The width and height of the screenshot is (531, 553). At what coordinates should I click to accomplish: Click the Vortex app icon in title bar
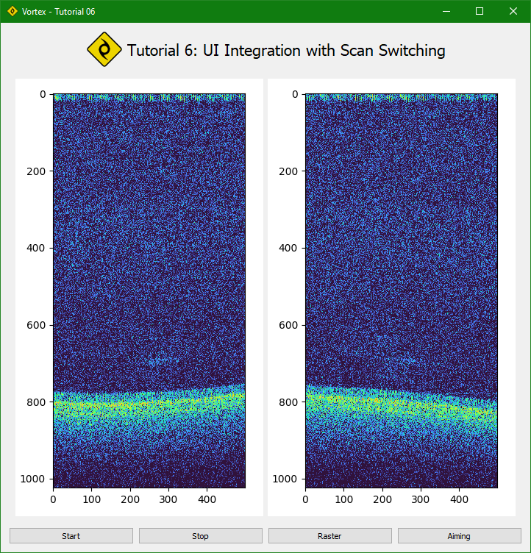point(12,11)
